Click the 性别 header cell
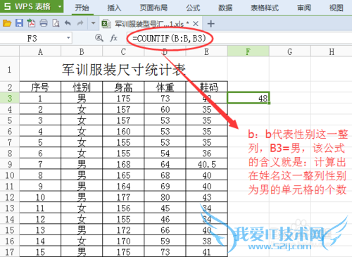 (x=82, y=87)
